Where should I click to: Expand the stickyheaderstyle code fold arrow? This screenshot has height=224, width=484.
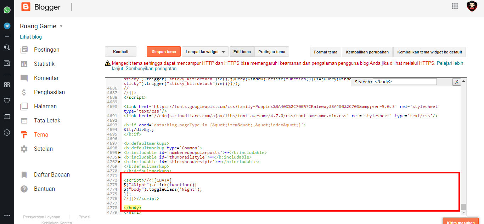(x=119, y=162)
